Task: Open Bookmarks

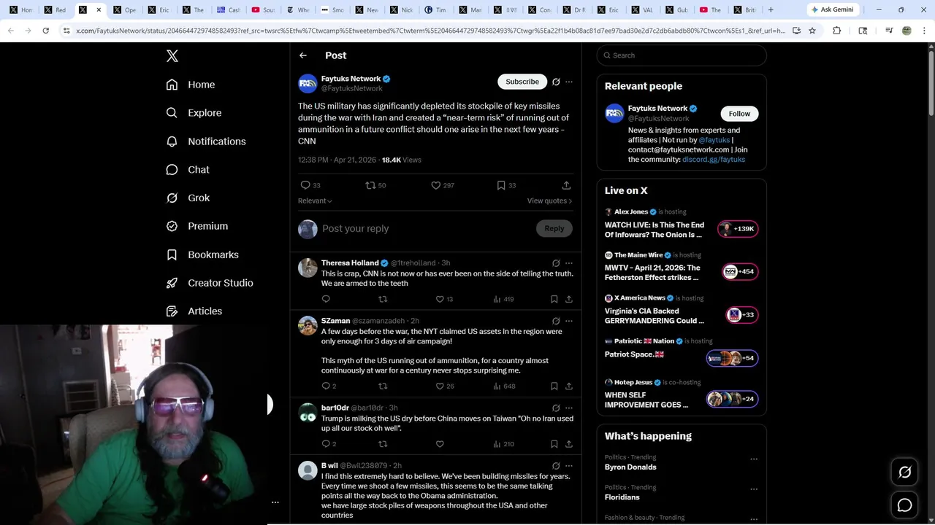Action: point(202,254)
